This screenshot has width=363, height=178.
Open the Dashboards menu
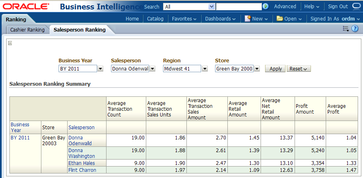pos(220,19)
